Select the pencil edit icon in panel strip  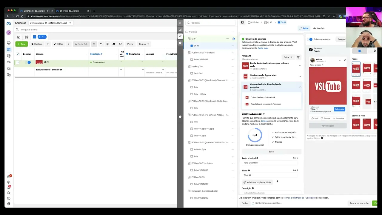(x=180, y=36)
